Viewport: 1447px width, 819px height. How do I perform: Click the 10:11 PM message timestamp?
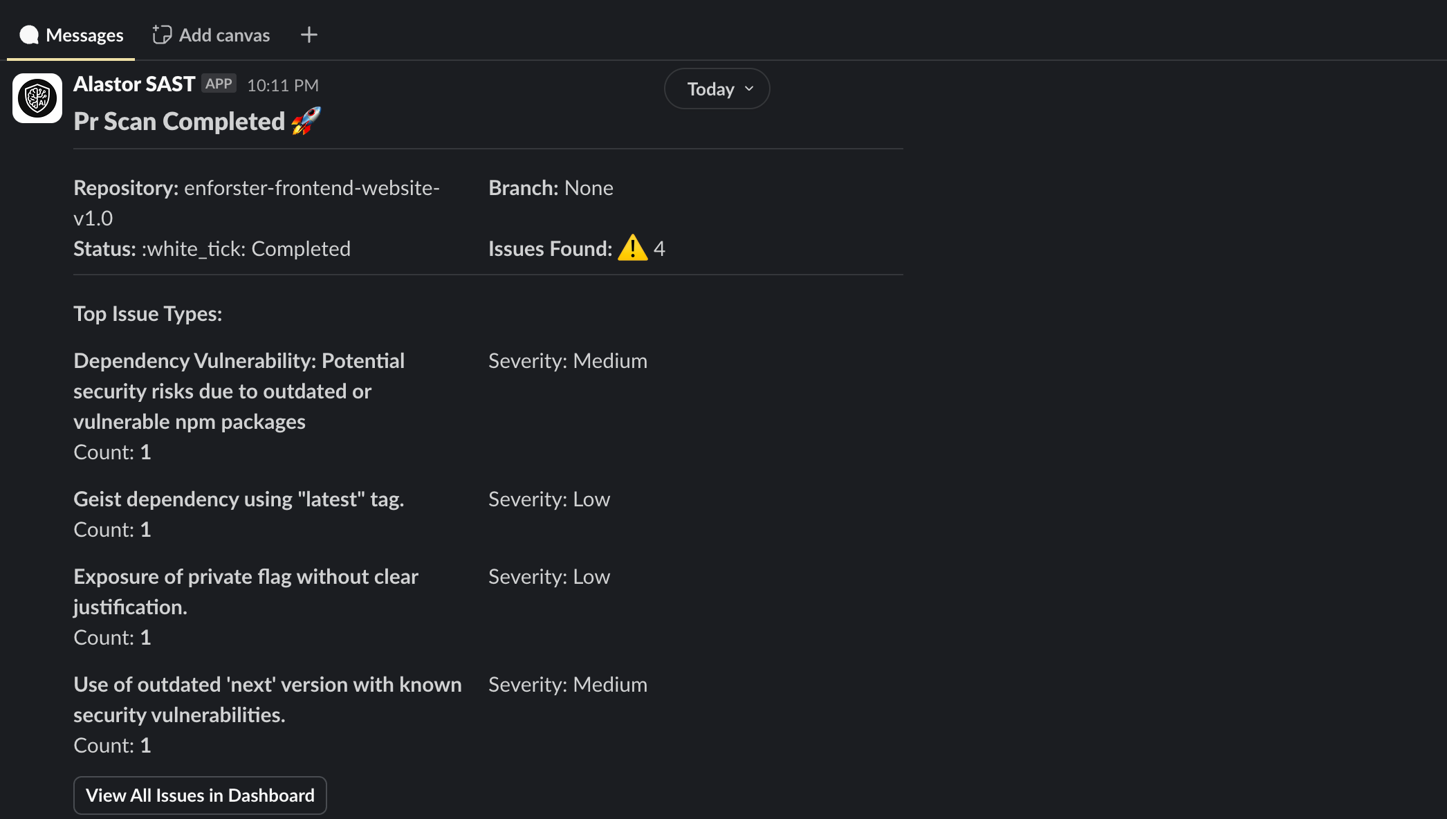283,85
